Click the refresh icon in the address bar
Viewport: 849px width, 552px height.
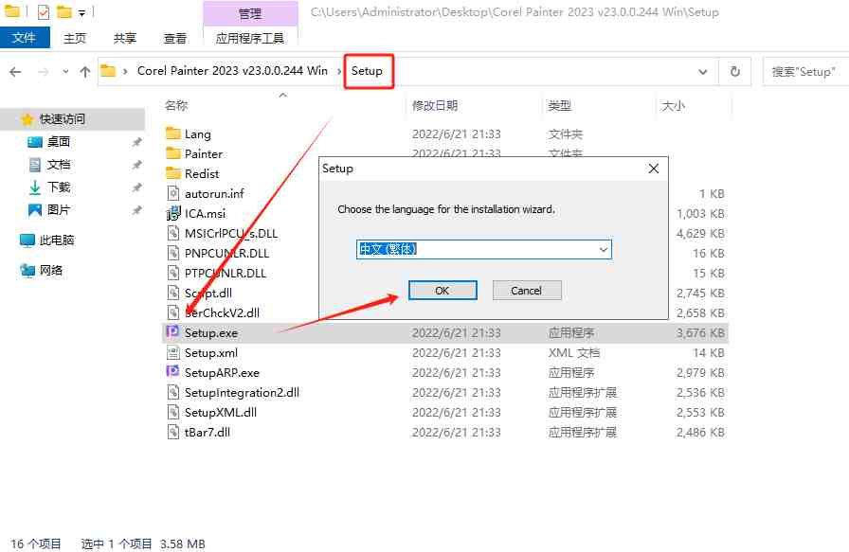[x=735, y=71]
